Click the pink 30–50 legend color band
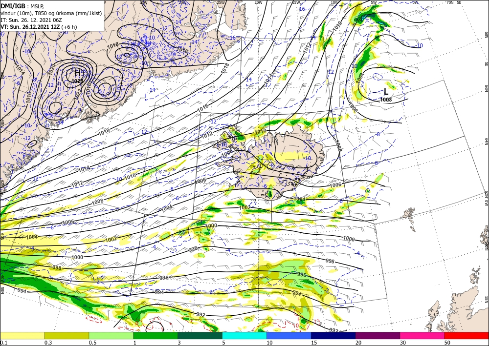 (422, 335)
